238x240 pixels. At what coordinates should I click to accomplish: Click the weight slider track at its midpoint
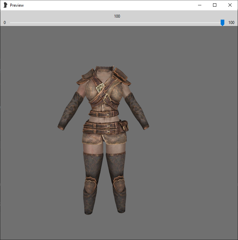[117, 23]
